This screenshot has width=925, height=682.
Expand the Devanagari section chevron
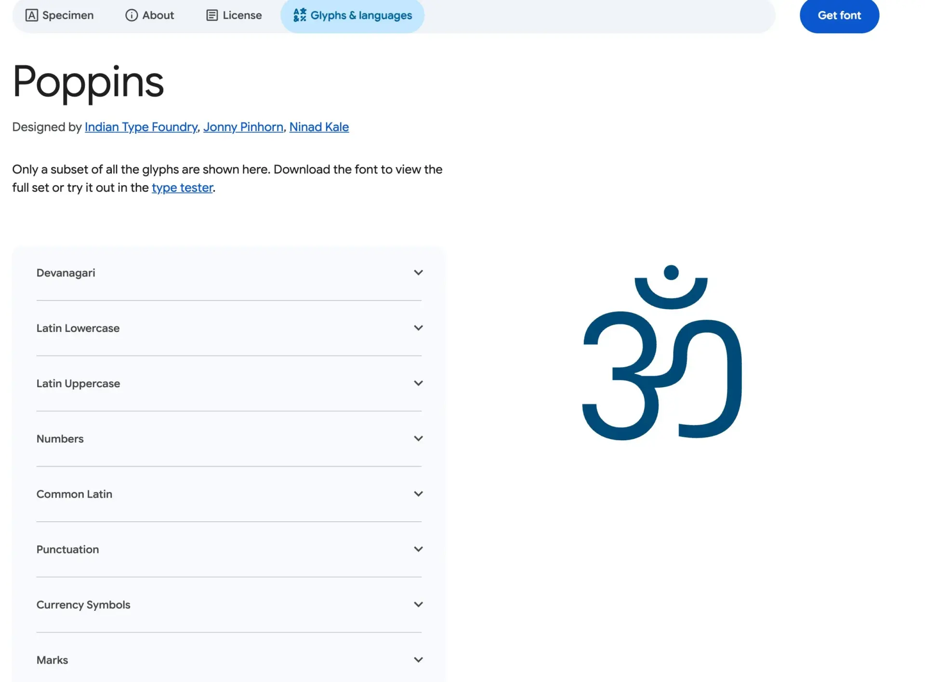click(418, 273)
